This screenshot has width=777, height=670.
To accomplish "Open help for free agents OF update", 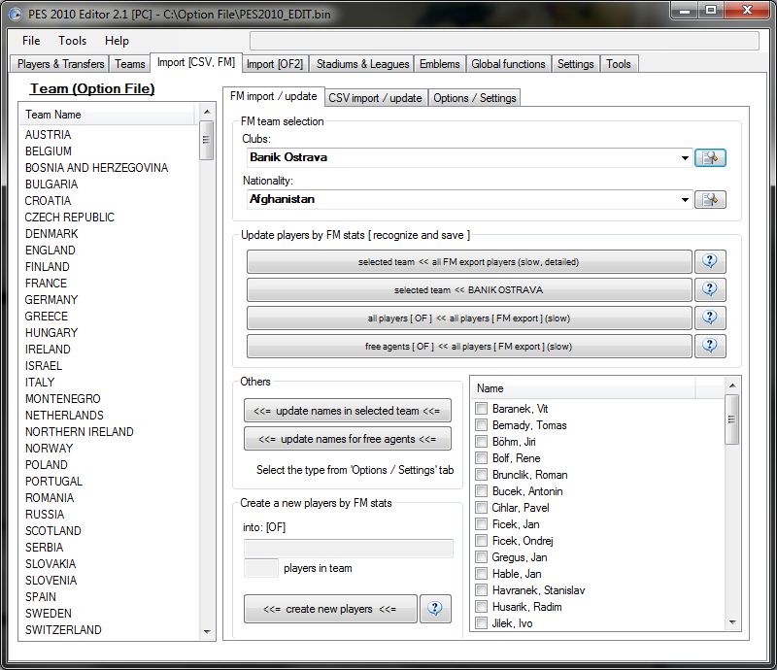I will click(x=710, y=346).
